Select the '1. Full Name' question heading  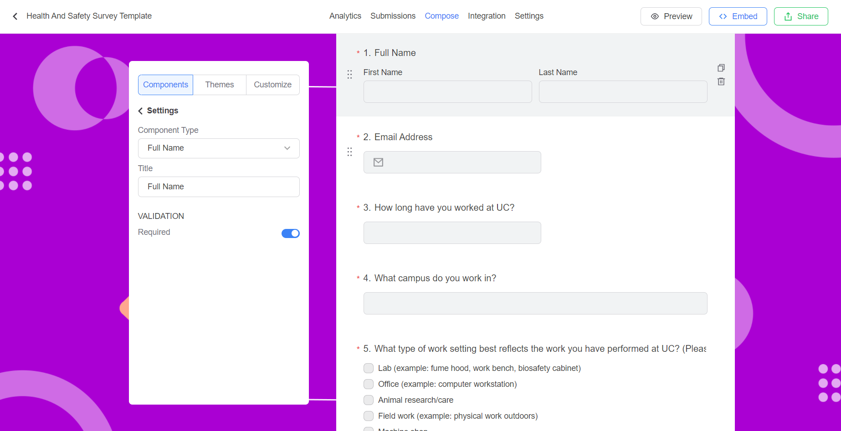point(390,53)
